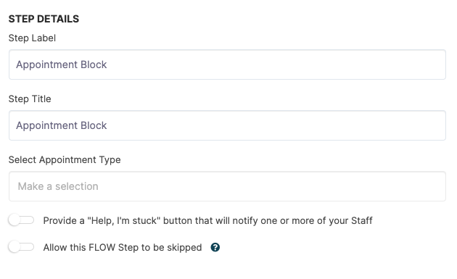Click empty area at end of Step Title field
Image resolution: width=457 pixels, height=279 pixels.
coord(408,125)
